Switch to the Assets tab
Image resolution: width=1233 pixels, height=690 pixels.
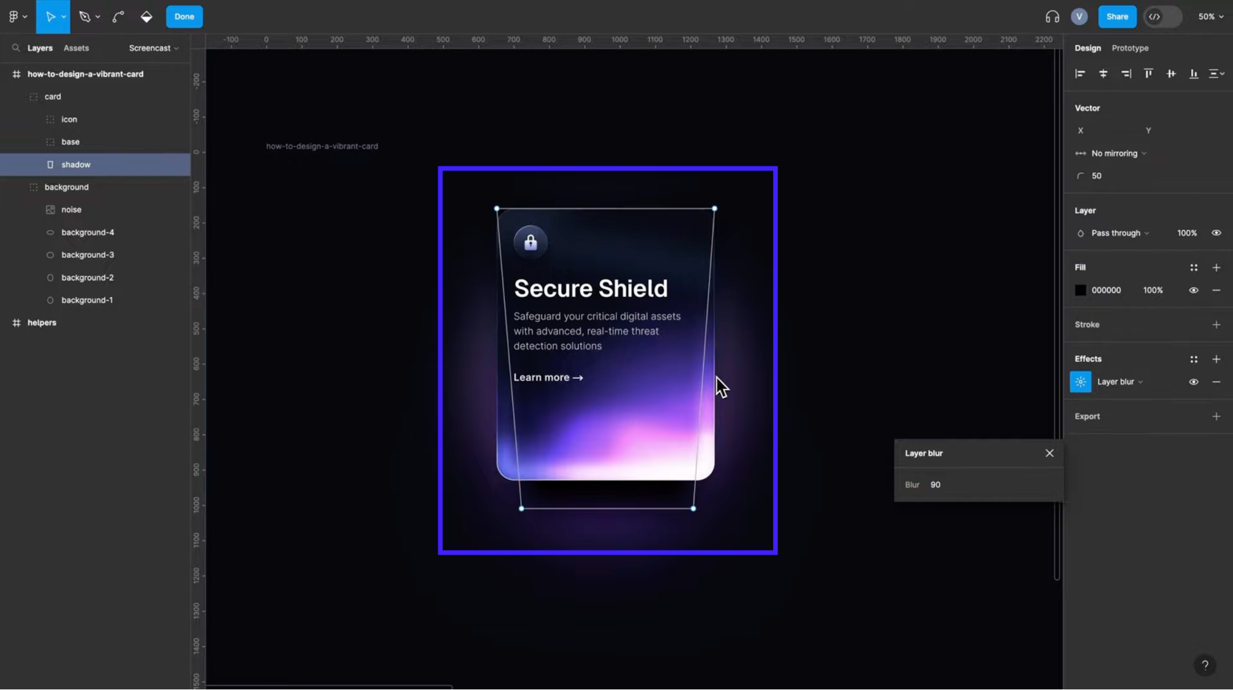pos(76,48)
